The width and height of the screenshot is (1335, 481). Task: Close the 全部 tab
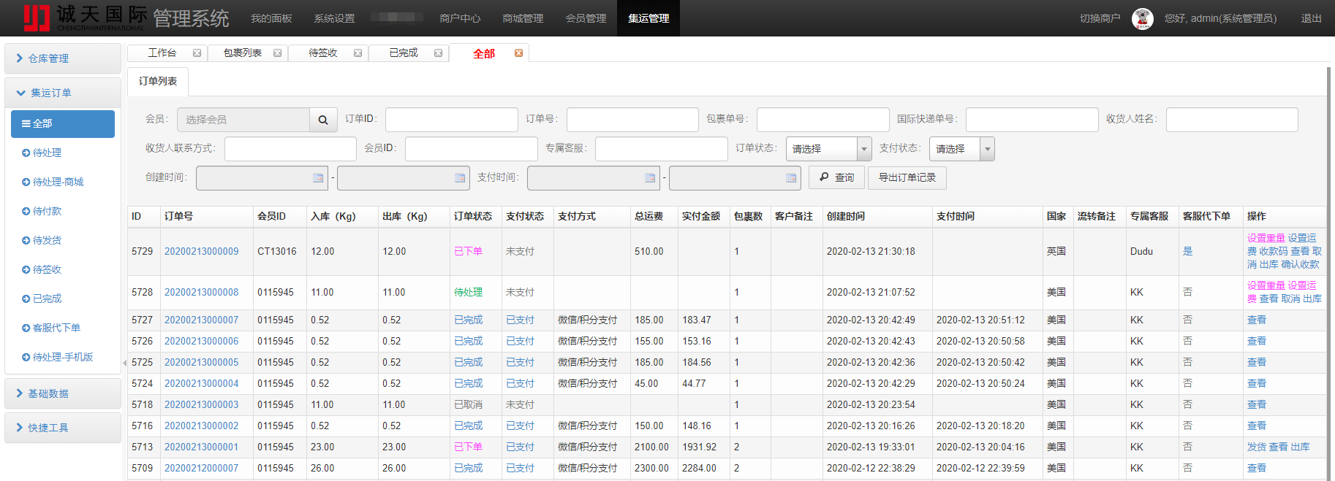518,53
